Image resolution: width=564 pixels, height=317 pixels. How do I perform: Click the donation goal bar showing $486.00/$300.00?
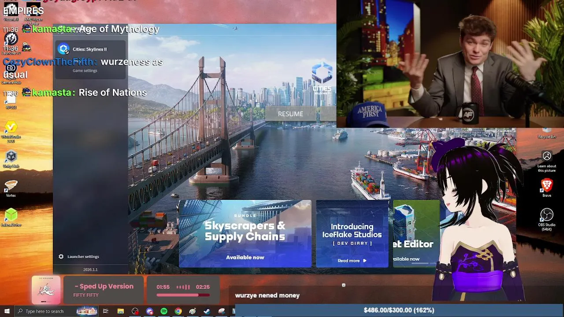398,310
